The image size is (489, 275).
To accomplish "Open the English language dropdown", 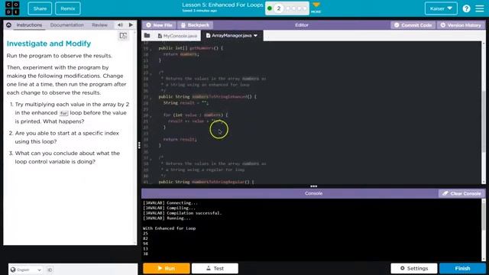I will coord(25,270).
